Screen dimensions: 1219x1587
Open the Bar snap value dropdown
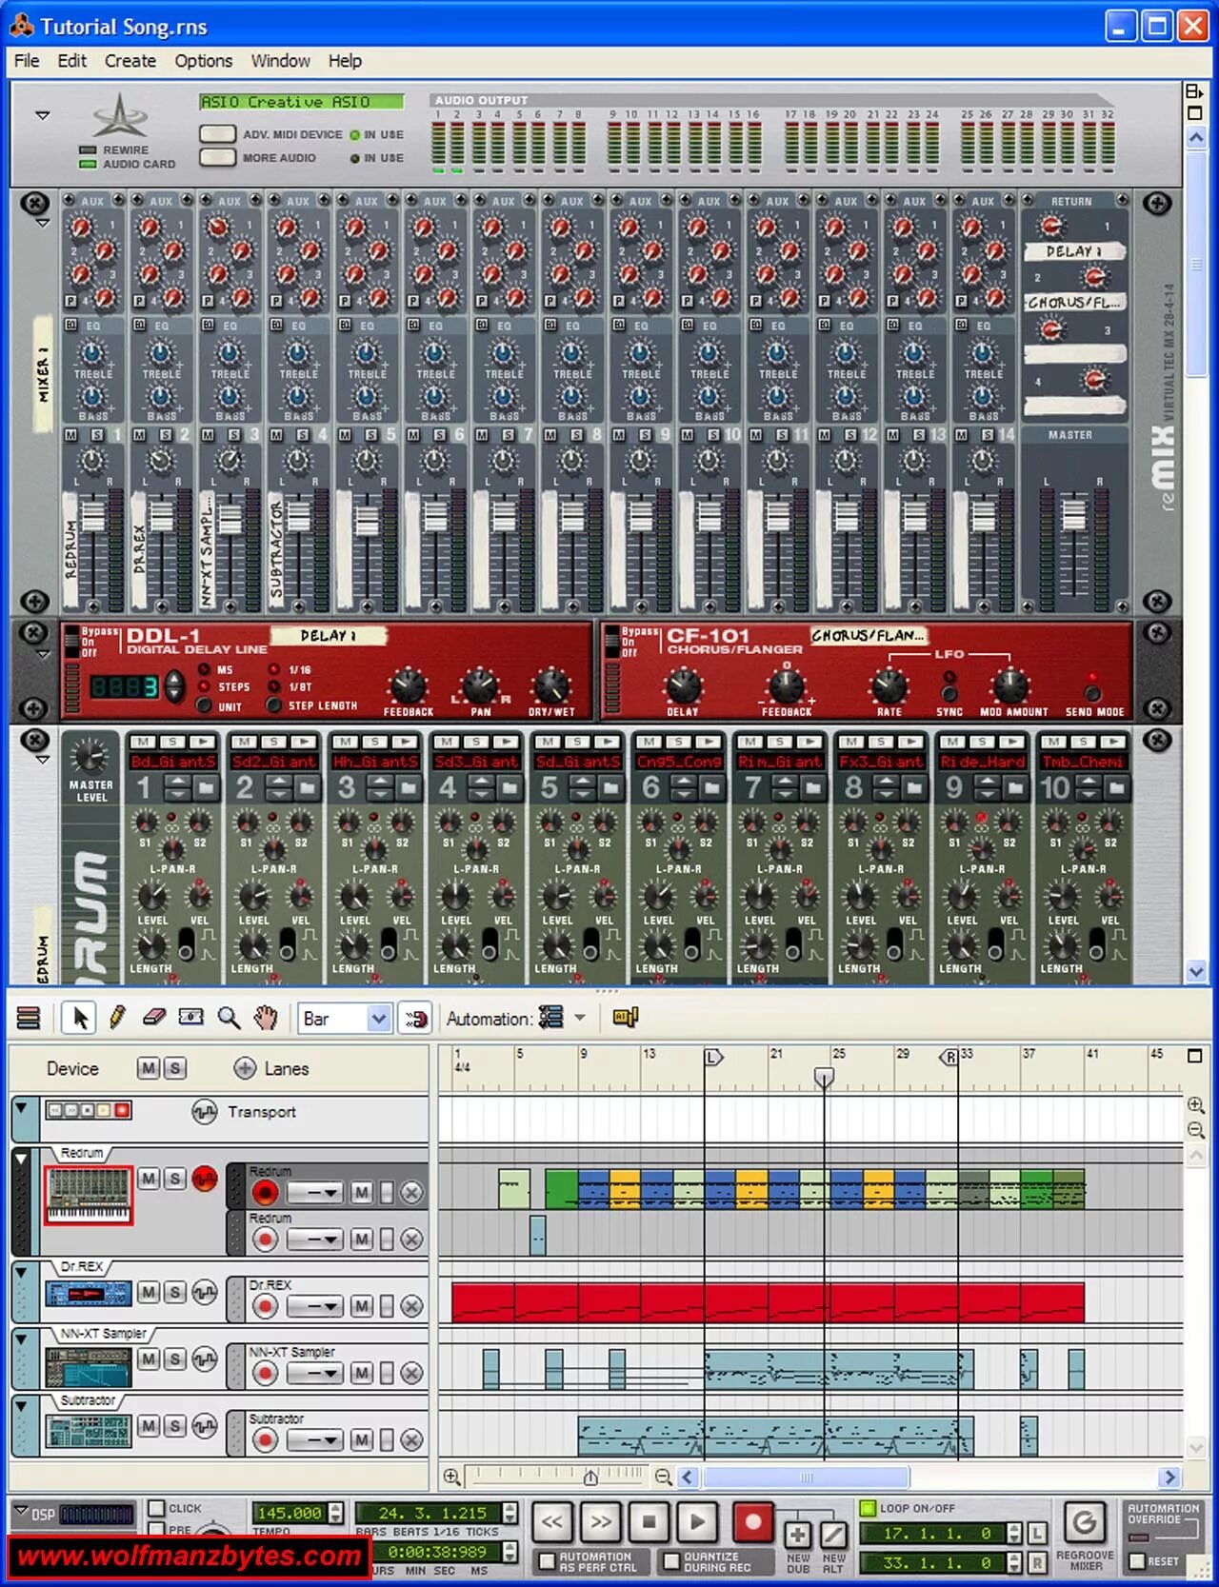point(378,1019)
